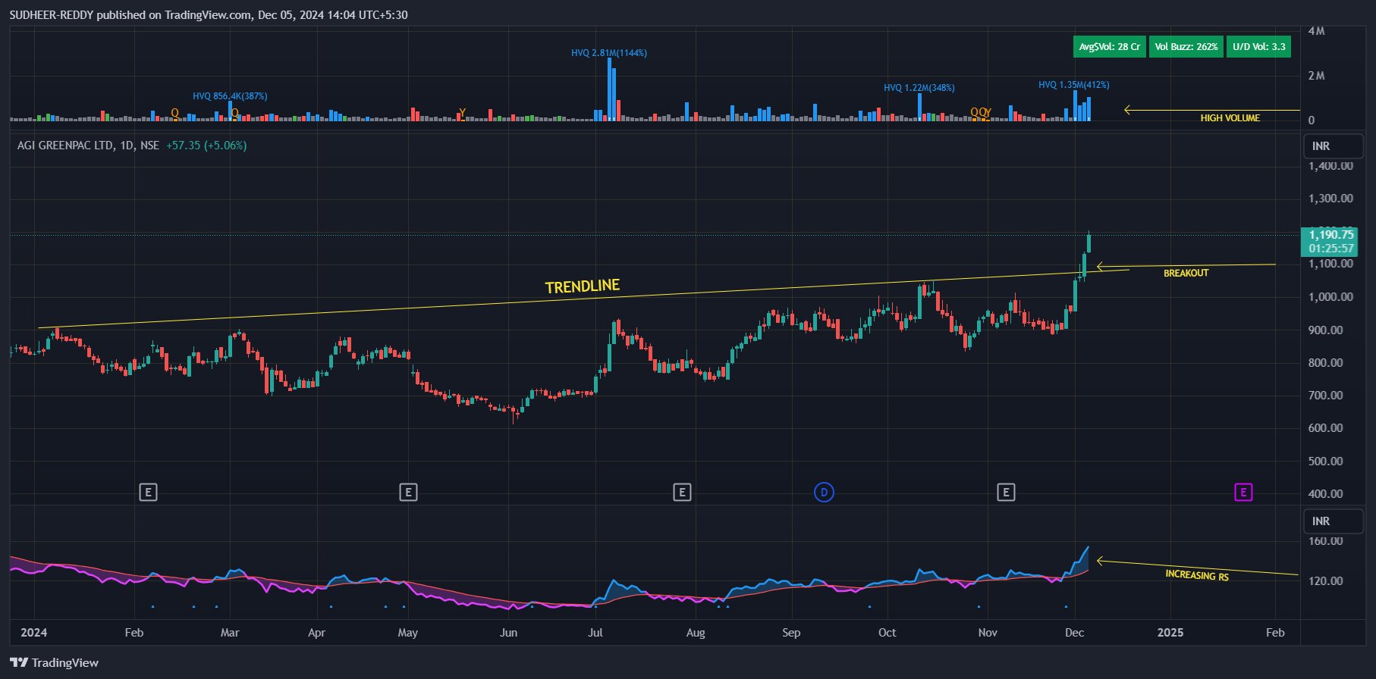Select the TRENDLINE text annotation
The height and width of the screenshot is (679, 1376).
tap(583, 286)
